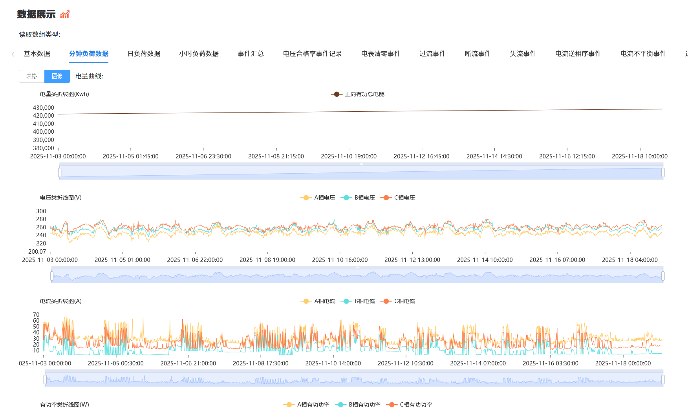Screen dimensions: 688x414
Task: Toggle C相电流 legend entry
Action: pyautogui.click(x=398, y=301)
